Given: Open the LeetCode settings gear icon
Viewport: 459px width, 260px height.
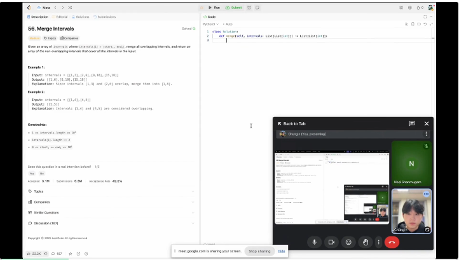Looking at the screenshot, I should [409, 8].
